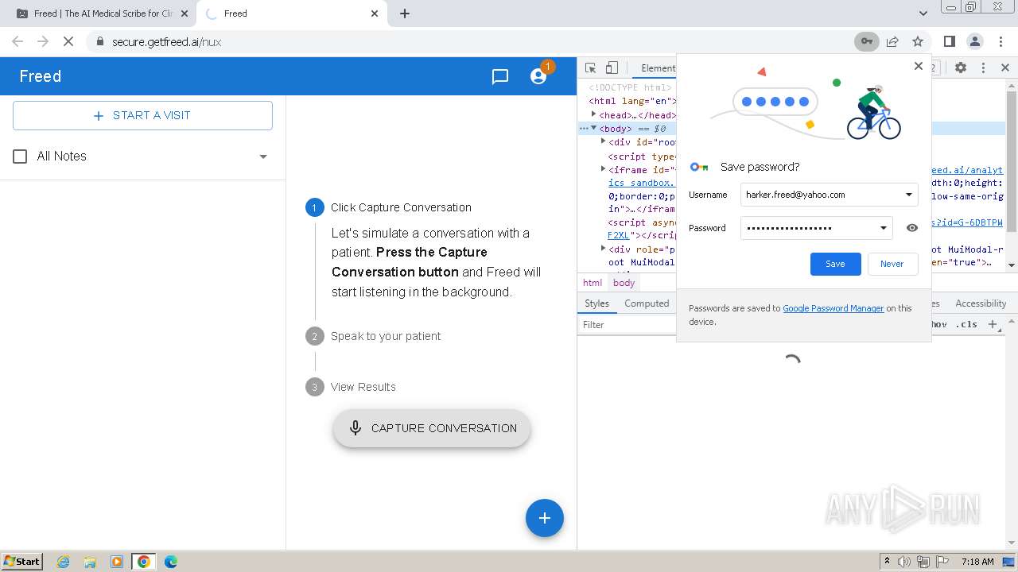This screenshot has height=572, width=1018.
Task: Bookmark this page with the star icon
Action: coord(918,41)
